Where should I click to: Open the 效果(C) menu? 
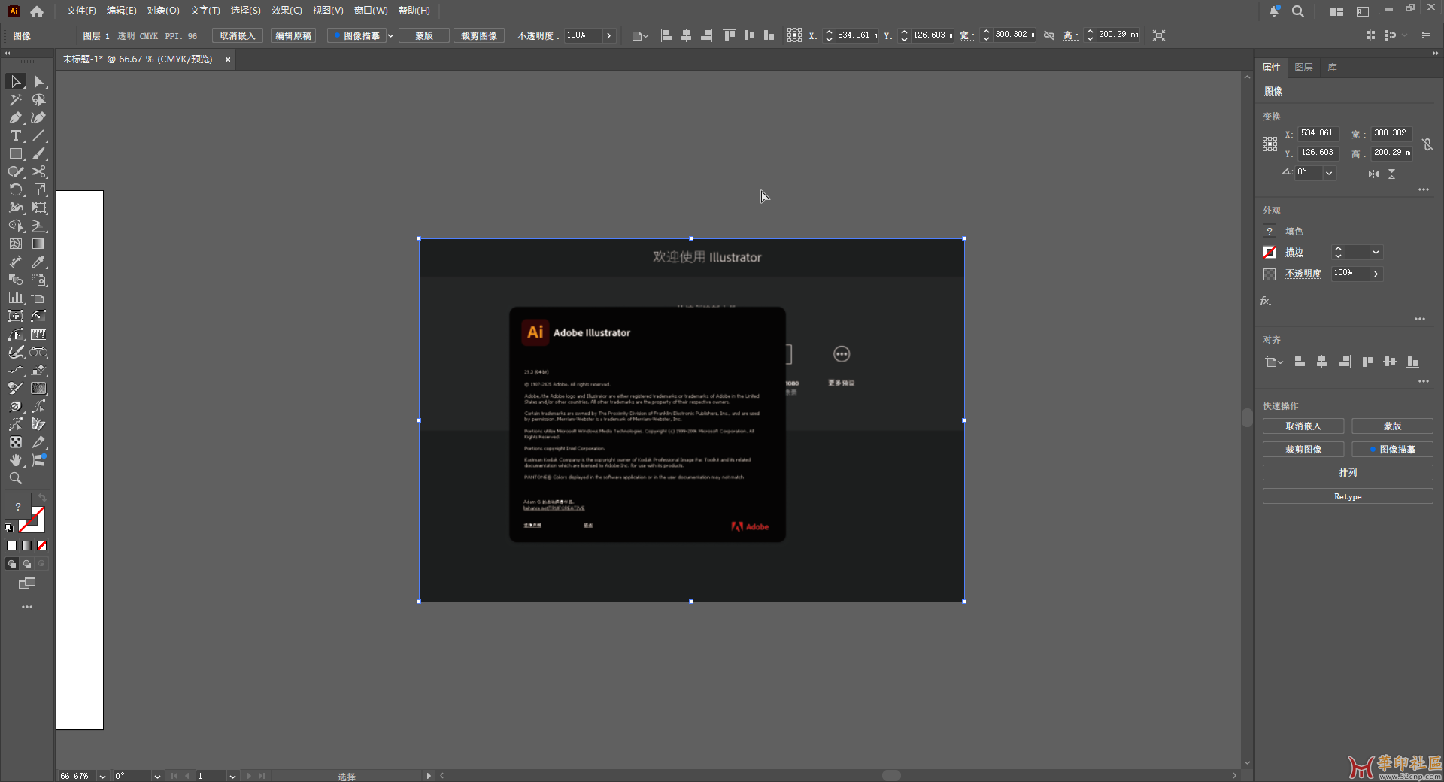287,11
